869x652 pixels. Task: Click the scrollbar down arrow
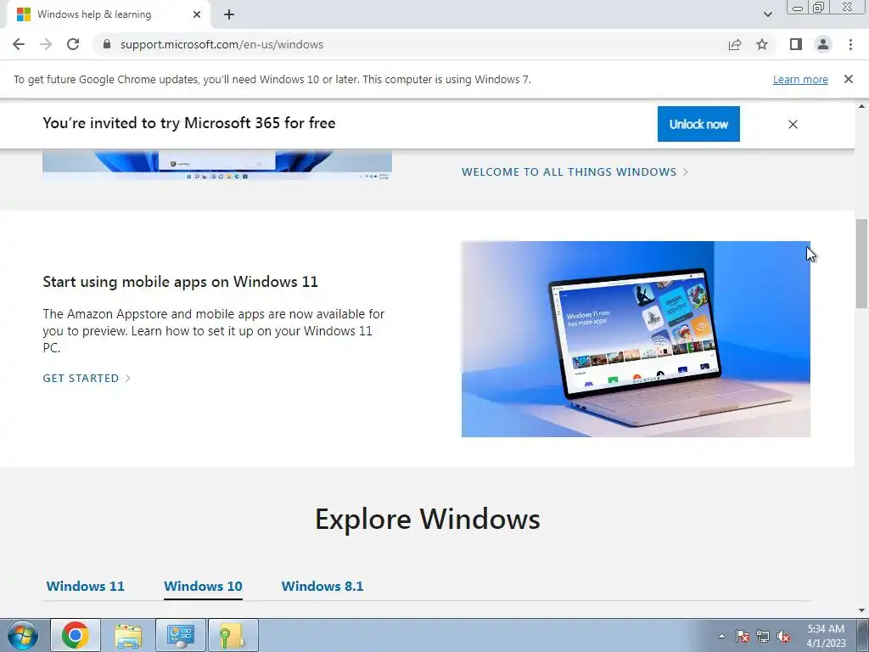pos(862,610)
